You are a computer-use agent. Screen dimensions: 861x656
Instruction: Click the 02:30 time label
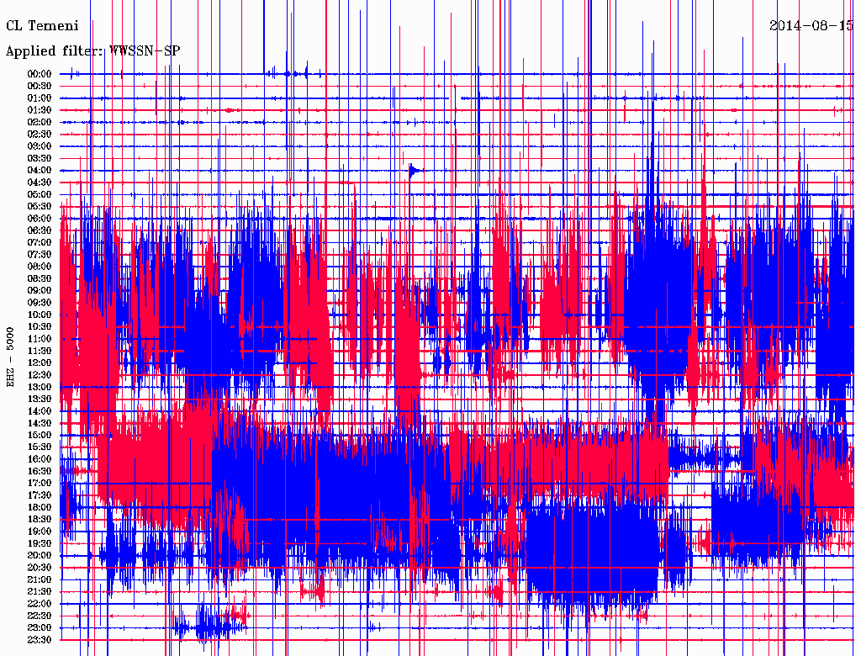point(40,134)
